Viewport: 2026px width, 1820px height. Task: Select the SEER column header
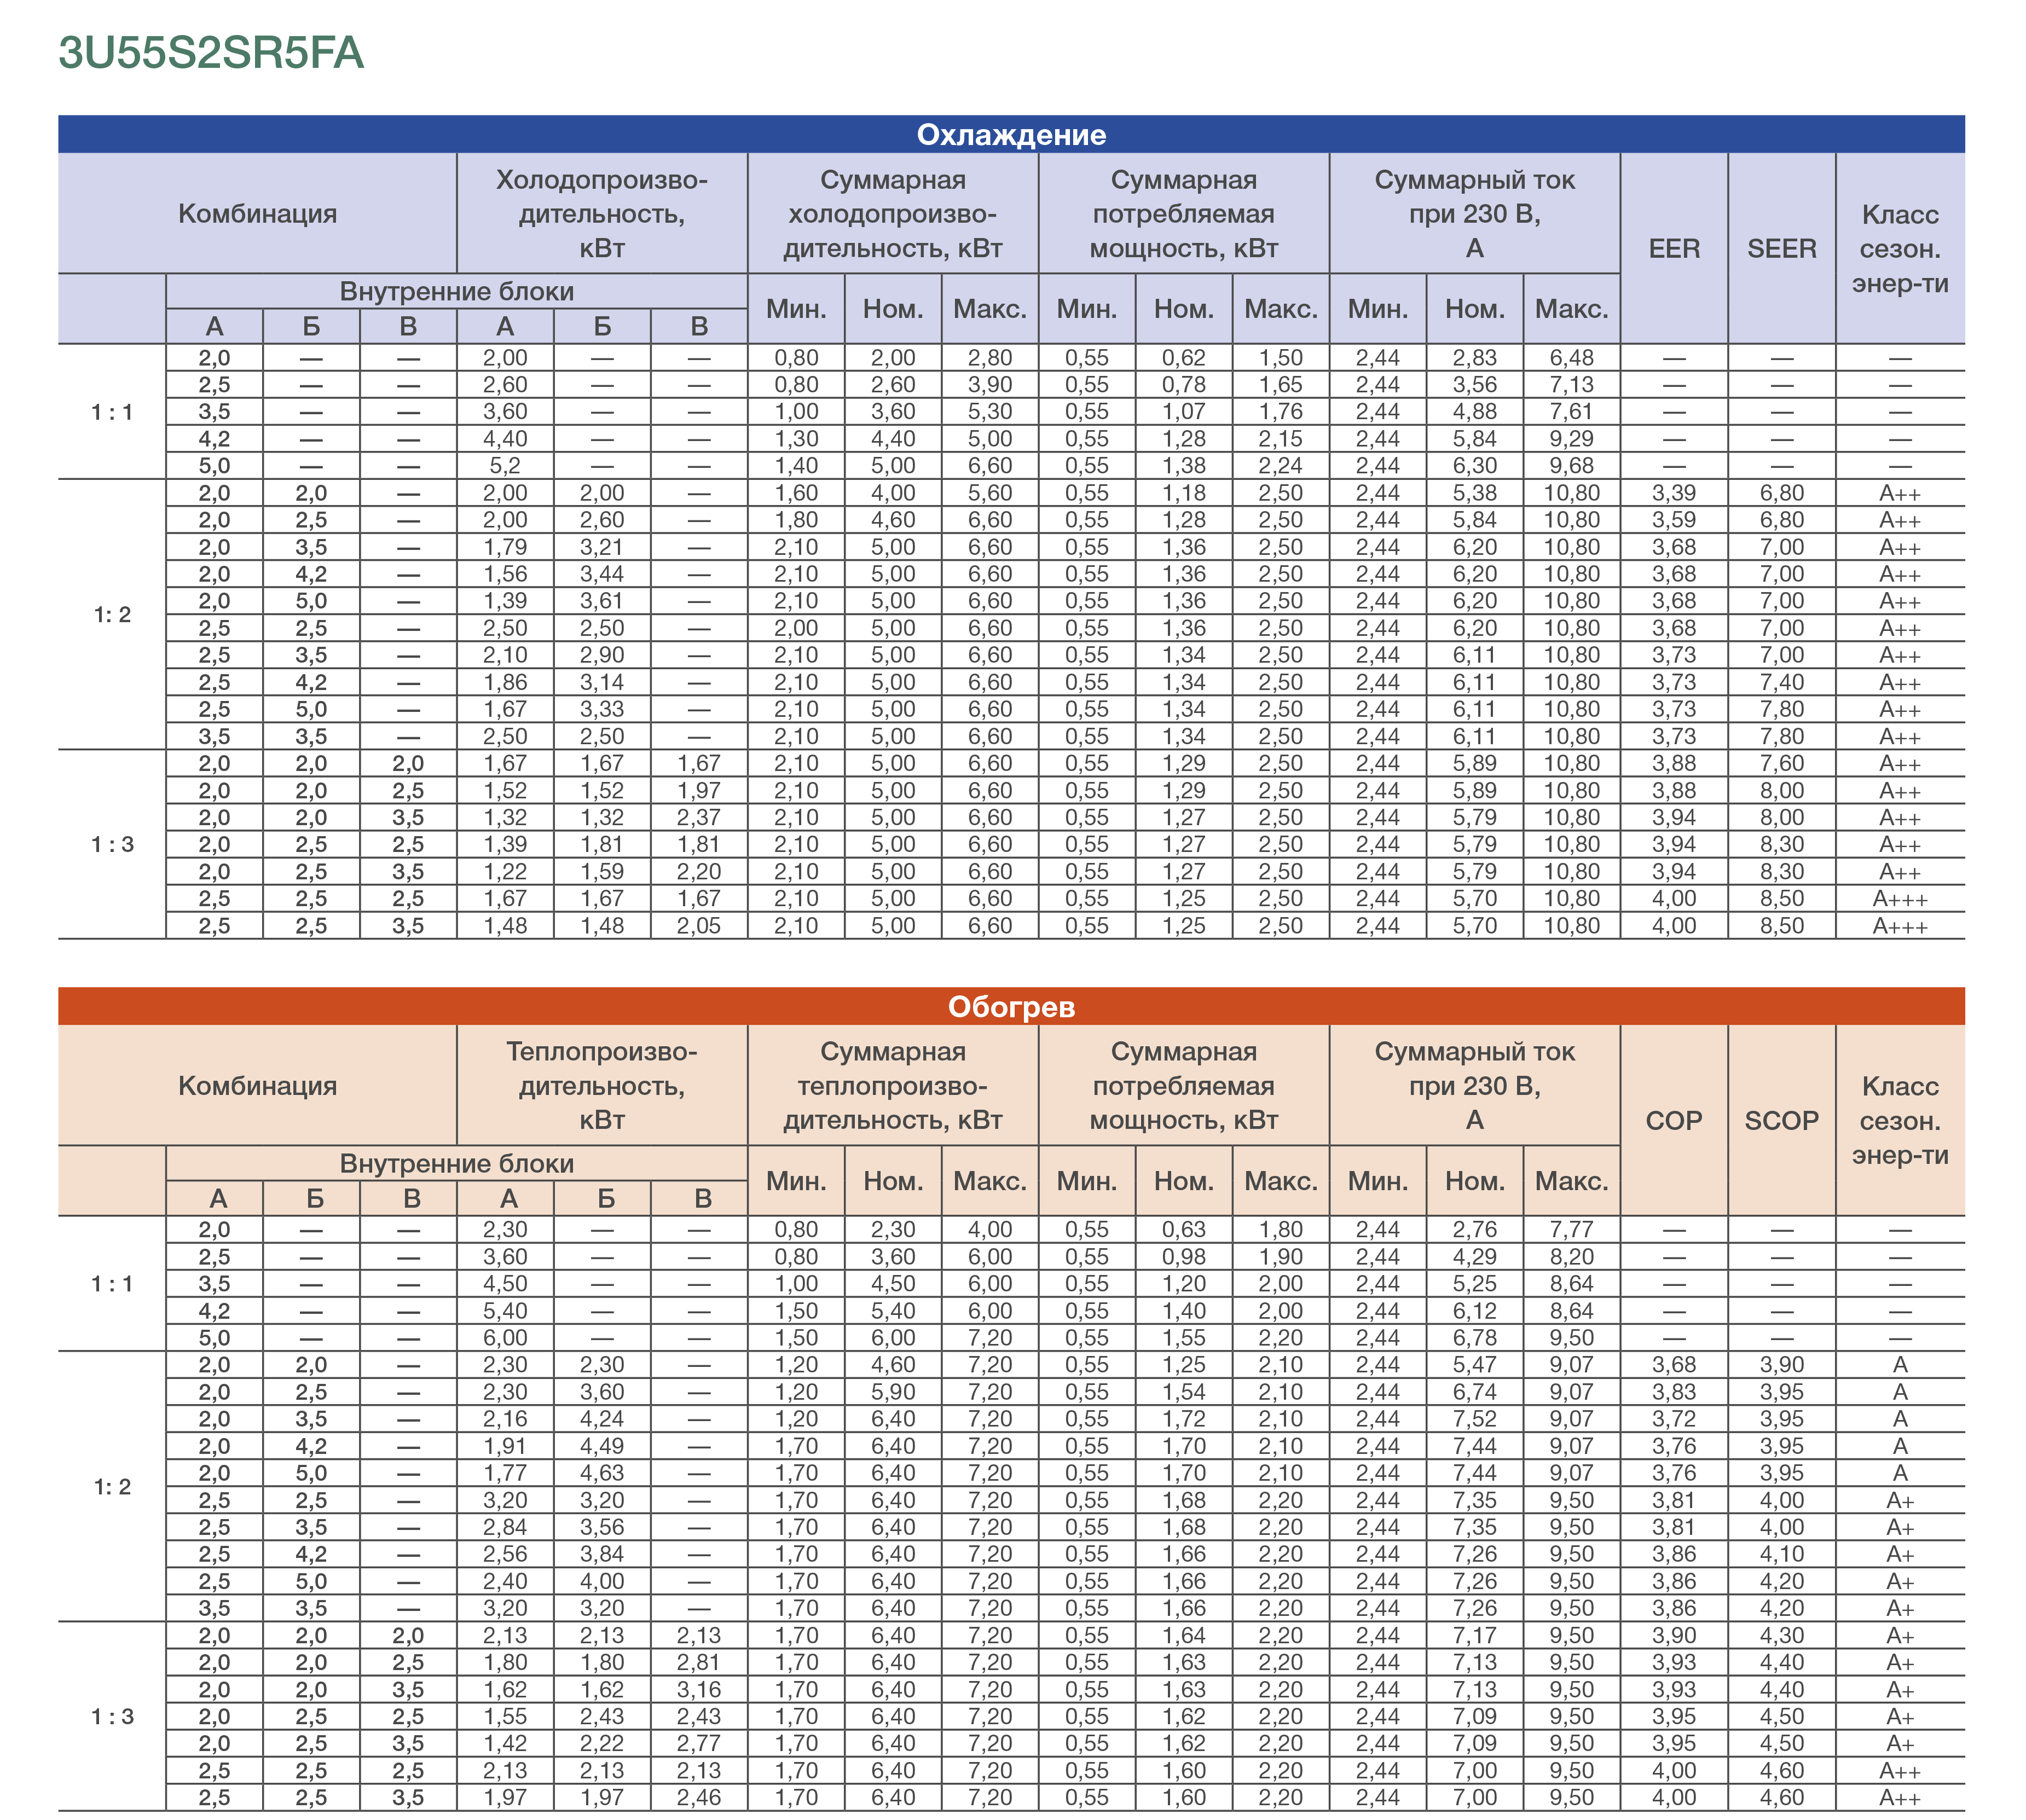click(1781, 248)
